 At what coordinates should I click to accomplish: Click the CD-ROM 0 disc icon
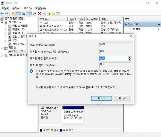coord(43,108)
